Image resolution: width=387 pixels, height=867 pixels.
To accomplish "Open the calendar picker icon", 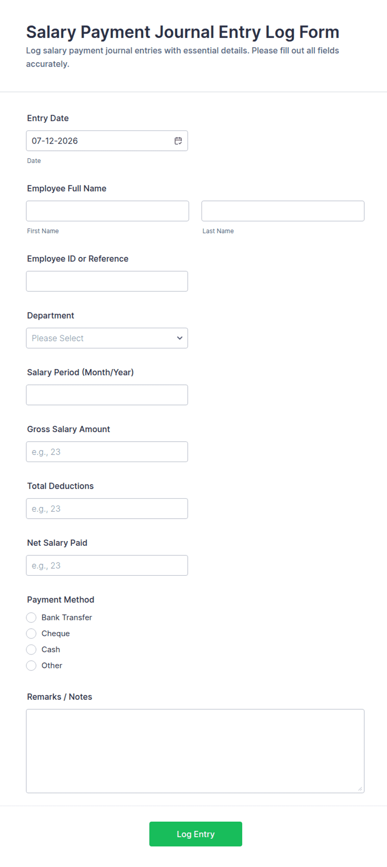I will [x=178, y=141].
